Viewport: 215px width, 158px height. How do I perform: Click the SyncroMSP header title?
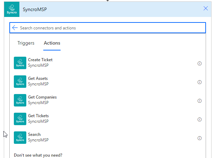pyautogui.click(x=35, y=9)
